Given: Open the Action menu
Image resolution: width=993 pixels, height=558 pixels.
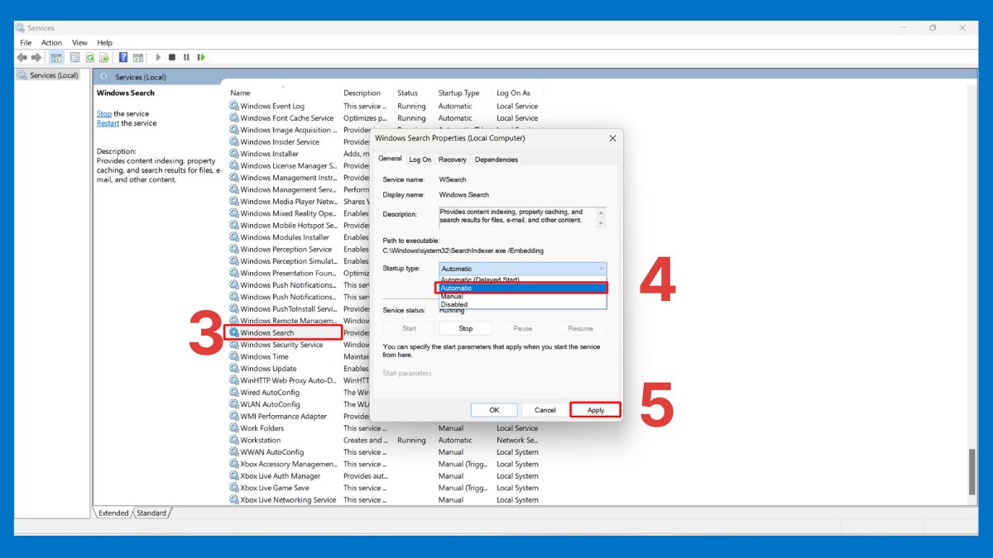Looking at the screenshot, I should pyautogui.click(x=51, y=42).
